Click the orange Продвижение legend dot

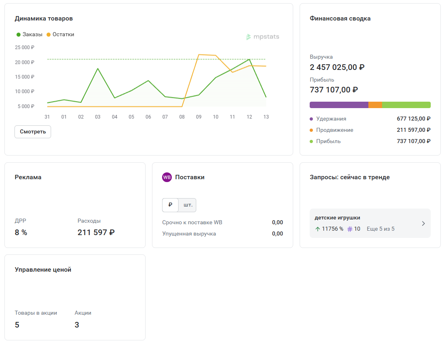point(311,130)
